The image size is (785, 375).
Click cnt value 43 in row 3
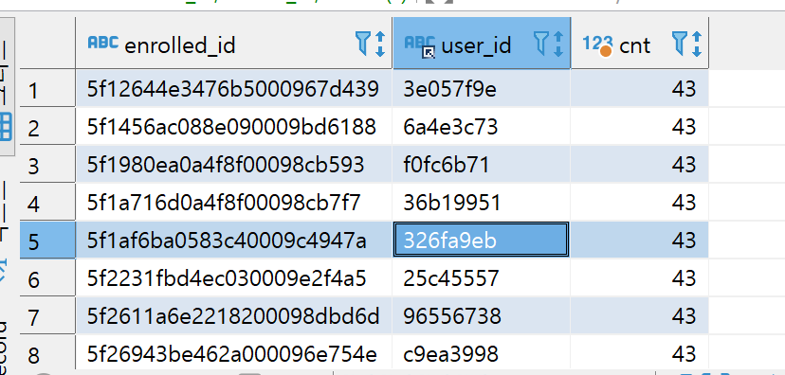[x=639, y=165]
